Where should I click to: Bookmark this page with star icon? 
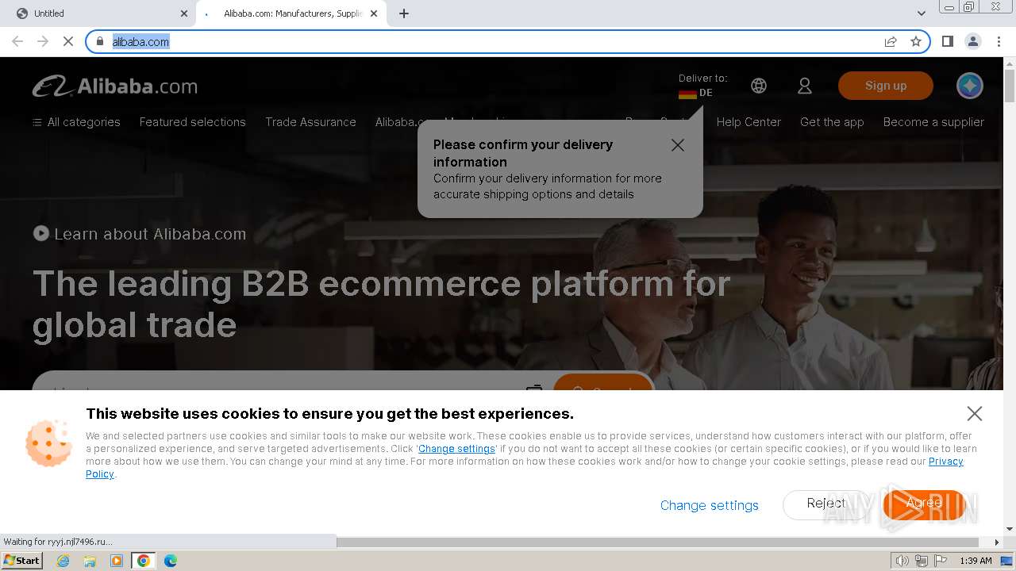coord(916,42)
